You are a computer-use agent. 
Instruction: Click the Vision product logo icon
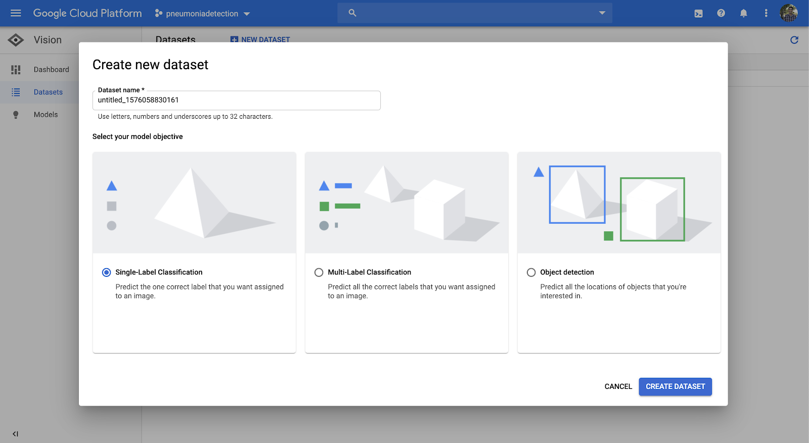point(16,40)
